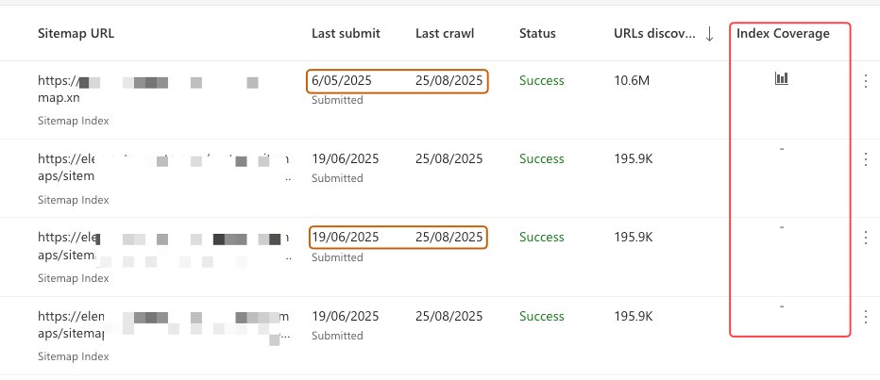
Task: Open more options menu for third sitemap row
Action: point(865,238)
